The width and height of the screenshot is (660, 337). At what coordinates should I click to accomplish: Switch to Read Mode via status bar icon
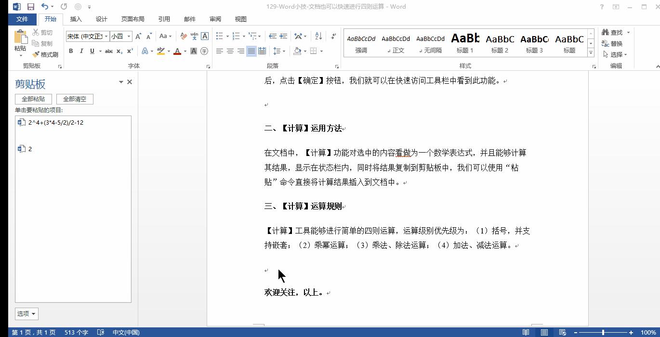click(x=526, y=332)
